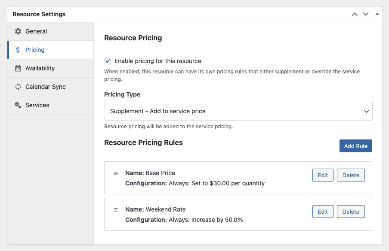Move Resource Settings panel down with arrow
The image size is (389, 251).
click(x=366, y=14)
